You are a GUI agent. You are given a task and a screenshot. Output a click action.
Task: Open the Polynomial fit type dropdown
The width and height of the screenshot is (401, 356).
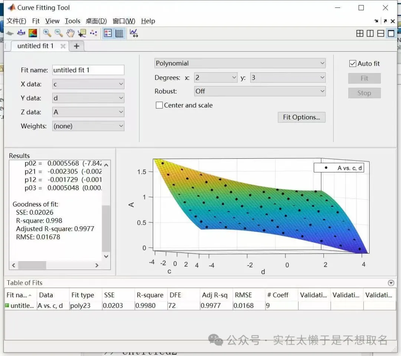(240, 63)
